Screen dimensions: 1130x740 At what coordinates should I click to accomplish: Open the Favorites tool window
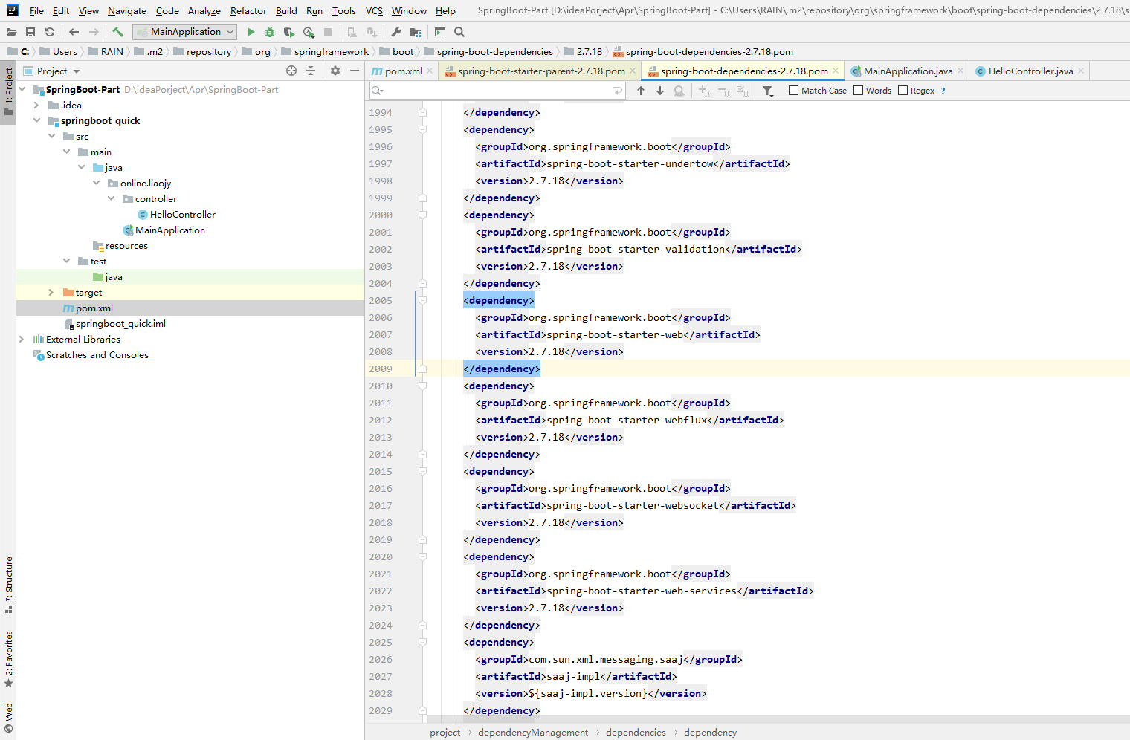8,659
